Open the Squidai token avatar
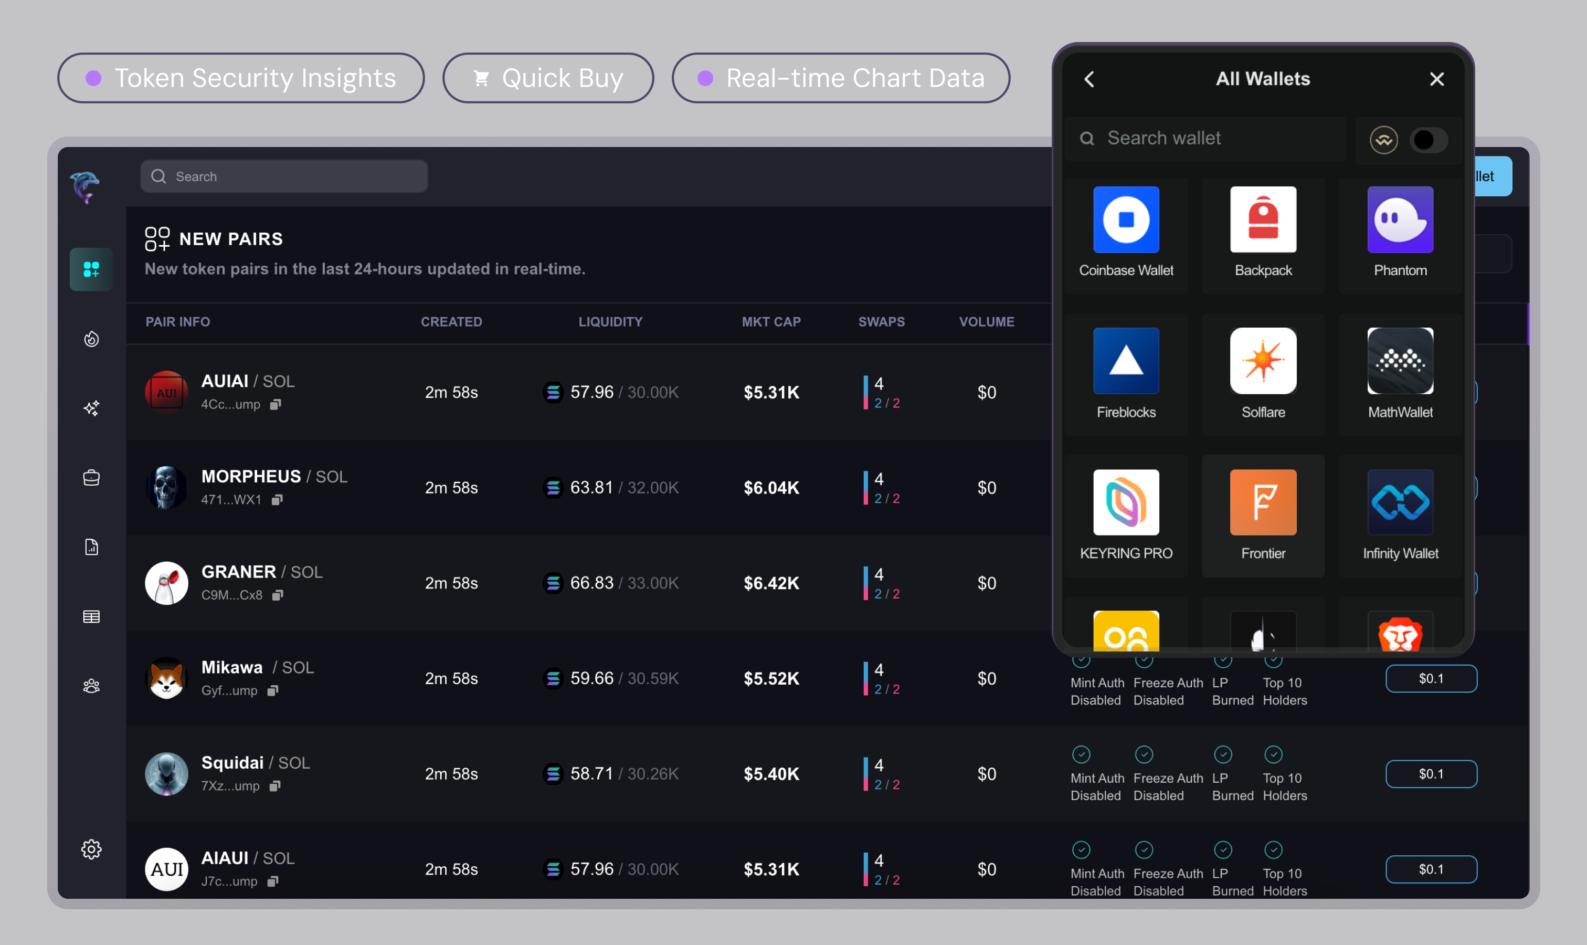This screenshot has width=1587, height=945. tap(166, 774)
